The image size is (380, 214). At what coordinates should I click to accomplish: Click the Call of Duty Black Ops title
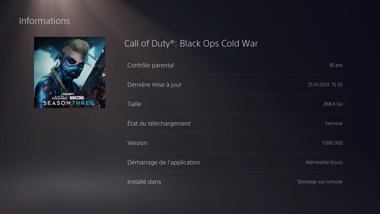point(191,43)
